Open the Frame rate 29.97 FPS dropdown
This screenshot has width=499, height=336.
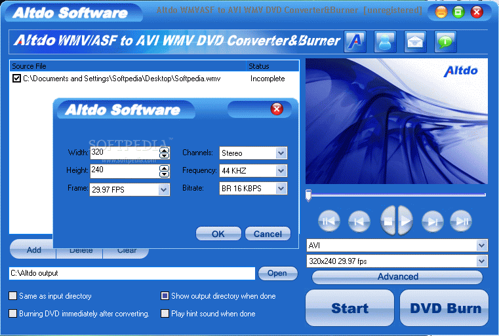click(x=163, y=190)
